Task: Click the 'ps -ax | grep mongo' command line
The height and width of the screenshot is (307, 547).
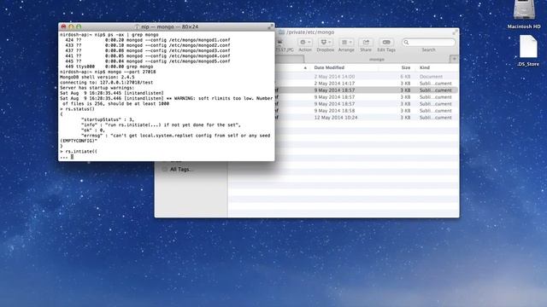Action: 109,35
